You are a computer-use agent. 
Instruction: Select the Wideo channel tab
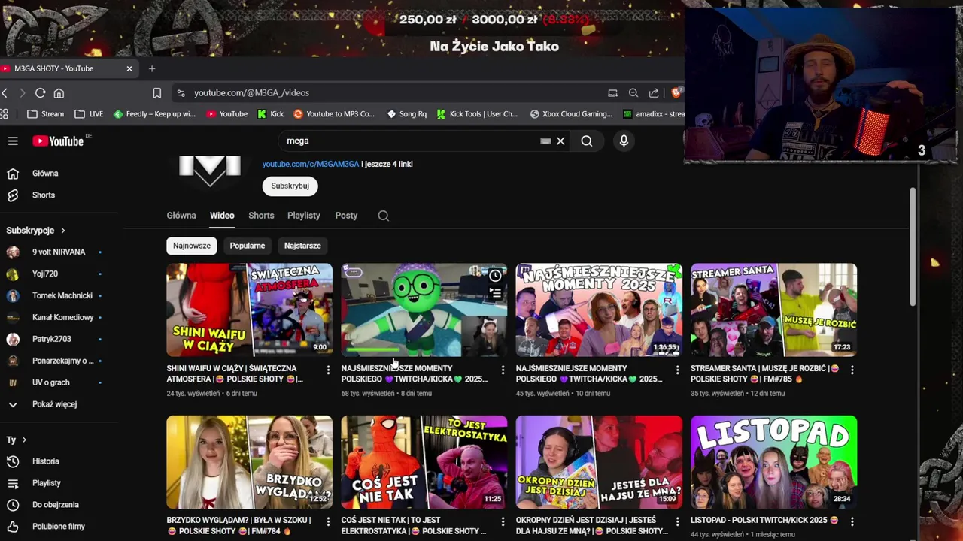coord(222,216)
